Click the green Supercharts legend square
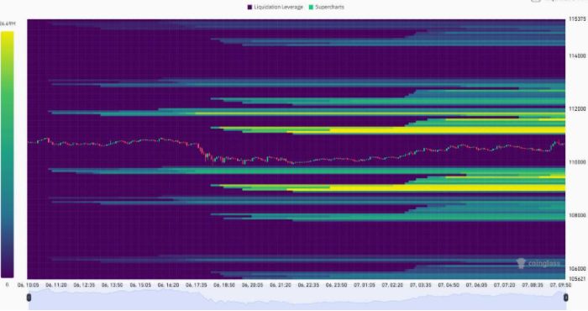The width and height of the screenshot is (588, 311). (311, 7)
